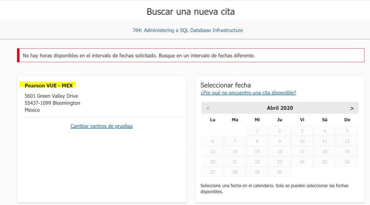This screenshot has height=205, width=370.
Task: Click the Sá weekday column header
Action: click(x=325, y=120)
